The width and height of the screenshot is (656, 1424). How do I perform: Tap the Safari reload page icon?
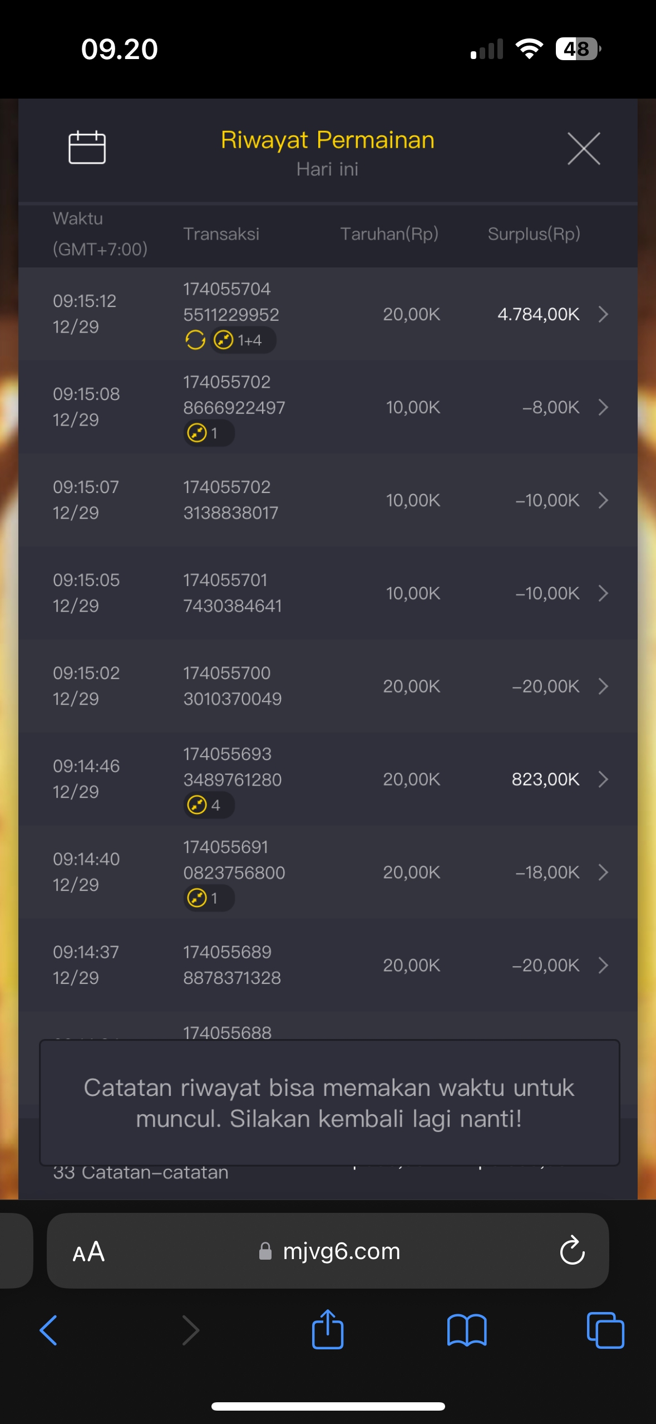click(572, 1251)
